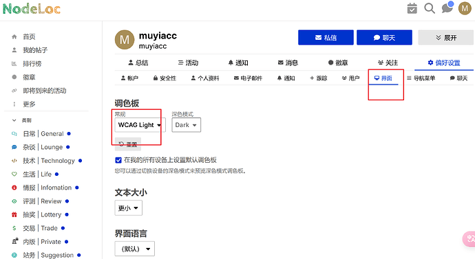Click the 重置 reset palette button
The width and height of the screenshot is (475, 259).
click(128, 144)
